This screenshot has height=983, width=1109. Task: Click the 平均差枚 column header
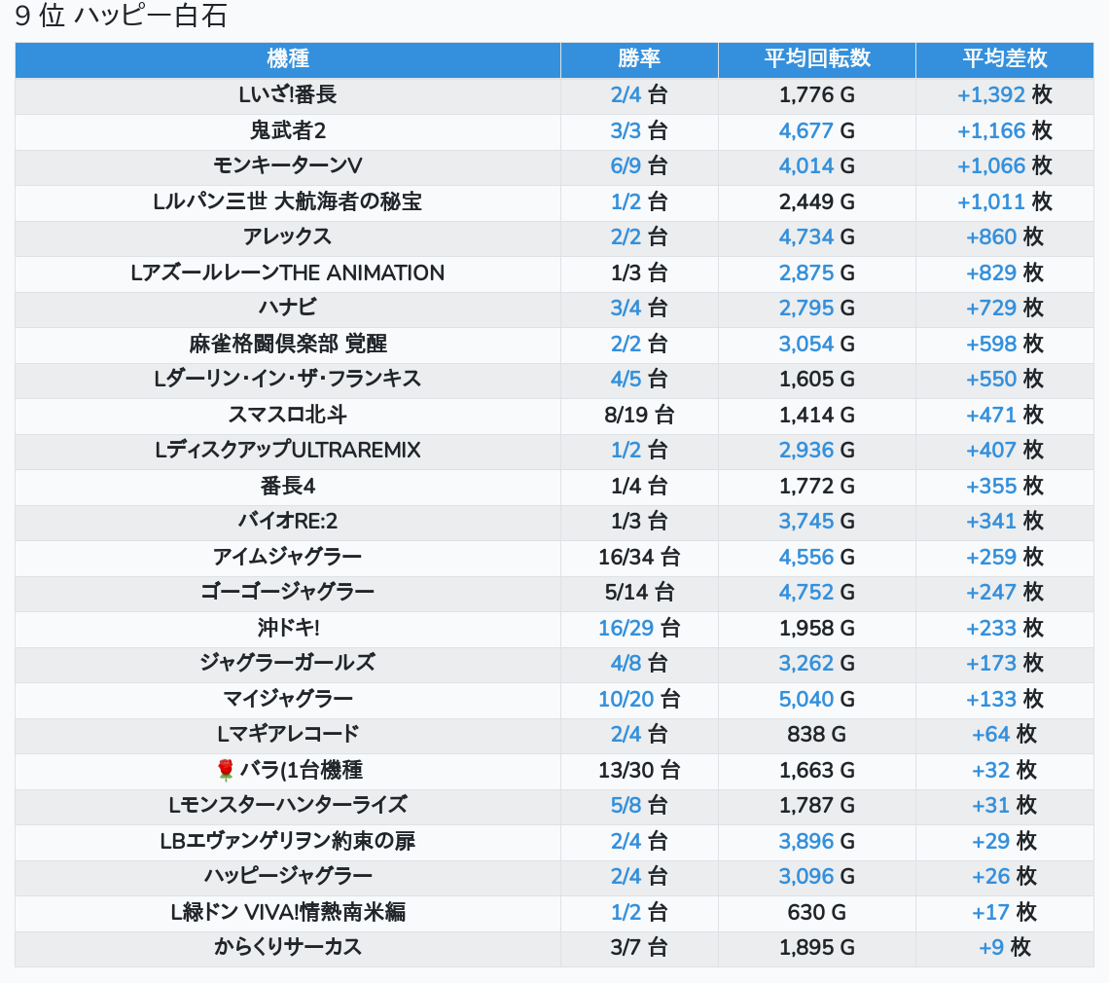[x=1004, y=58]
